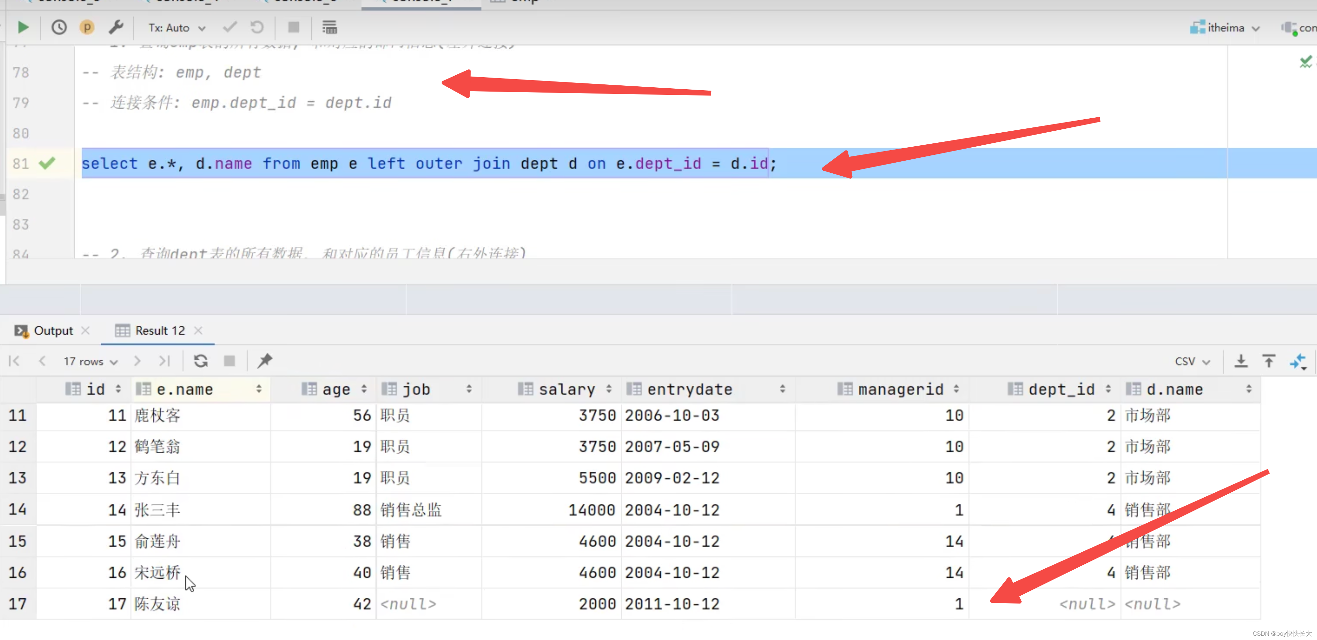Select the Result 12 tab
The height and width of the screenshot is (640, 1317).
pyautogui.click(x=150, y=330)
